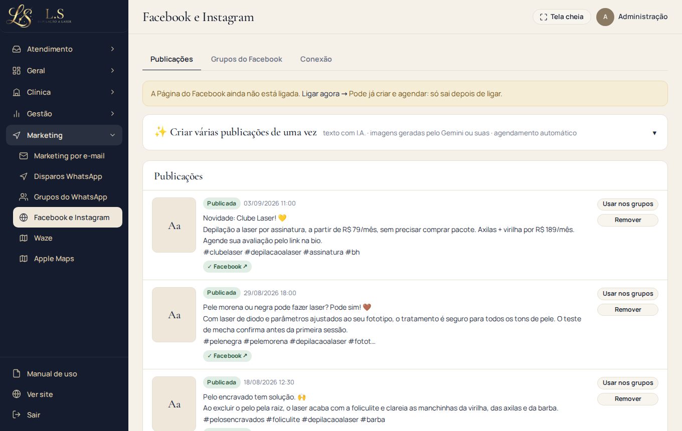This screenshot has height=431, width=682.
Task: Click the Clínica building icon
Action: point(17,92)
